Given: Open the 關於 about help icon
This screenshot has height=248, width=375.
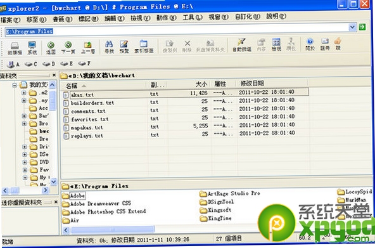Looking at the screenshot, I should point(310,44).
